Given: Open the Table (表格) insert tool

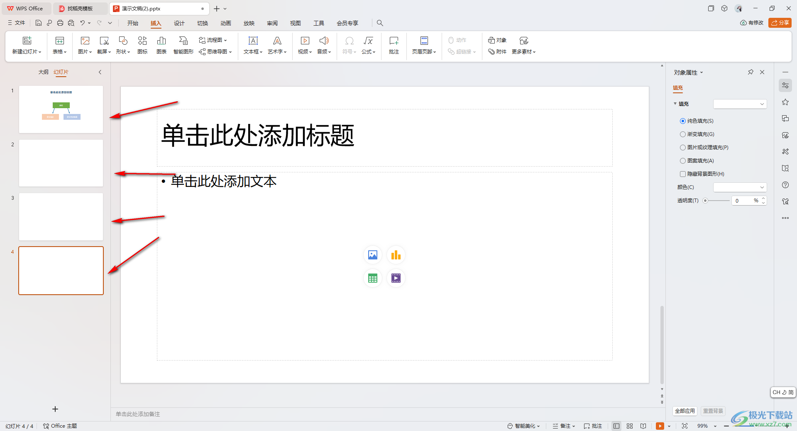Looking at the screenshot, I should click(x=60, y=45).
